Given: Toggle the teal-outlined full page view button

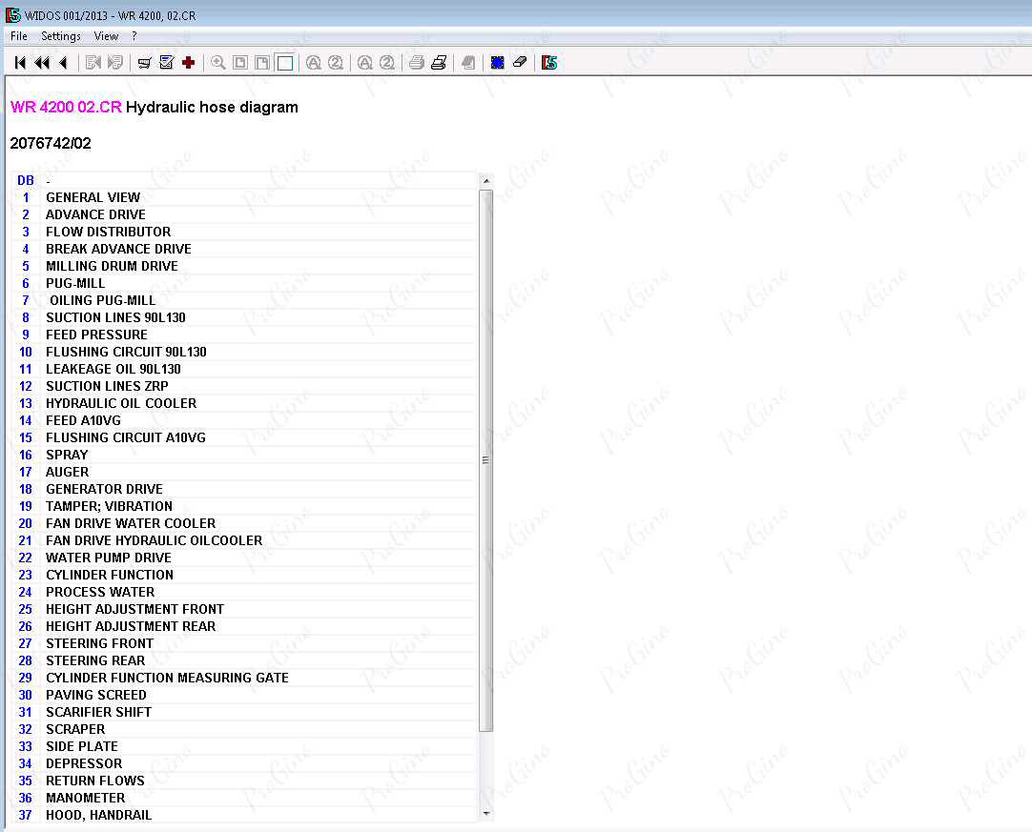Looking at the screenshot, I should [x=284, y=63].
